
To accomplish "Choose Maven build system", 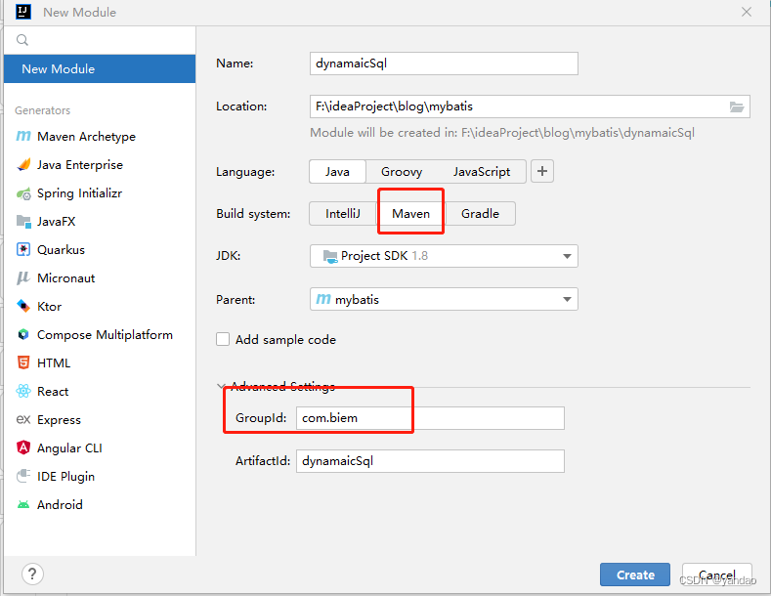I will point(411,213).
